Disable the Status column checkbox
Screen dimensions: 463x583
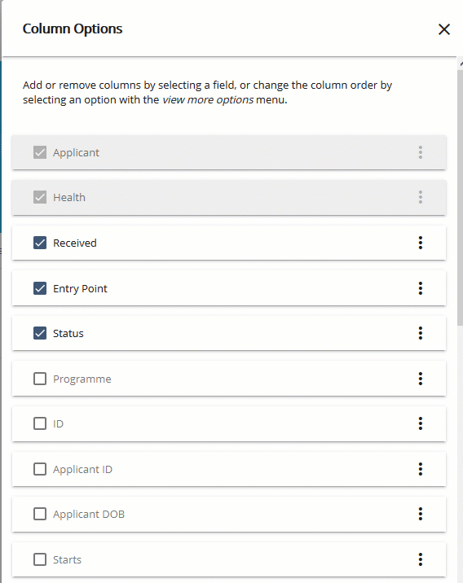point(40,333)
